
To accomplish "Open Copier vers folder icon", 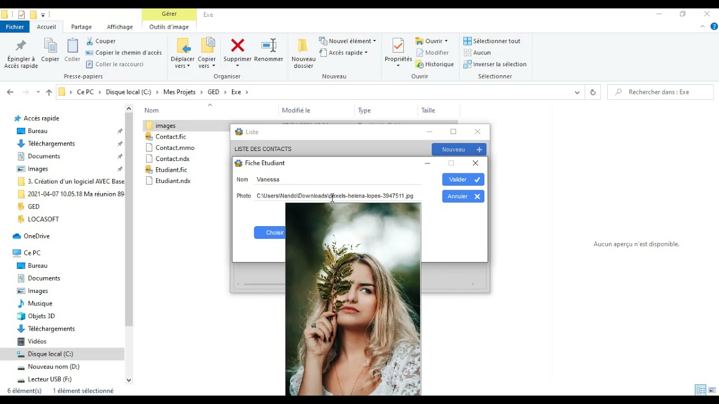I will pyautogui.click(x=207, y=46).
